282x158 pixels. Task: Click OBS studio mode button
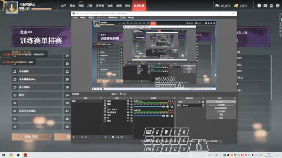[x=221, y=111]
